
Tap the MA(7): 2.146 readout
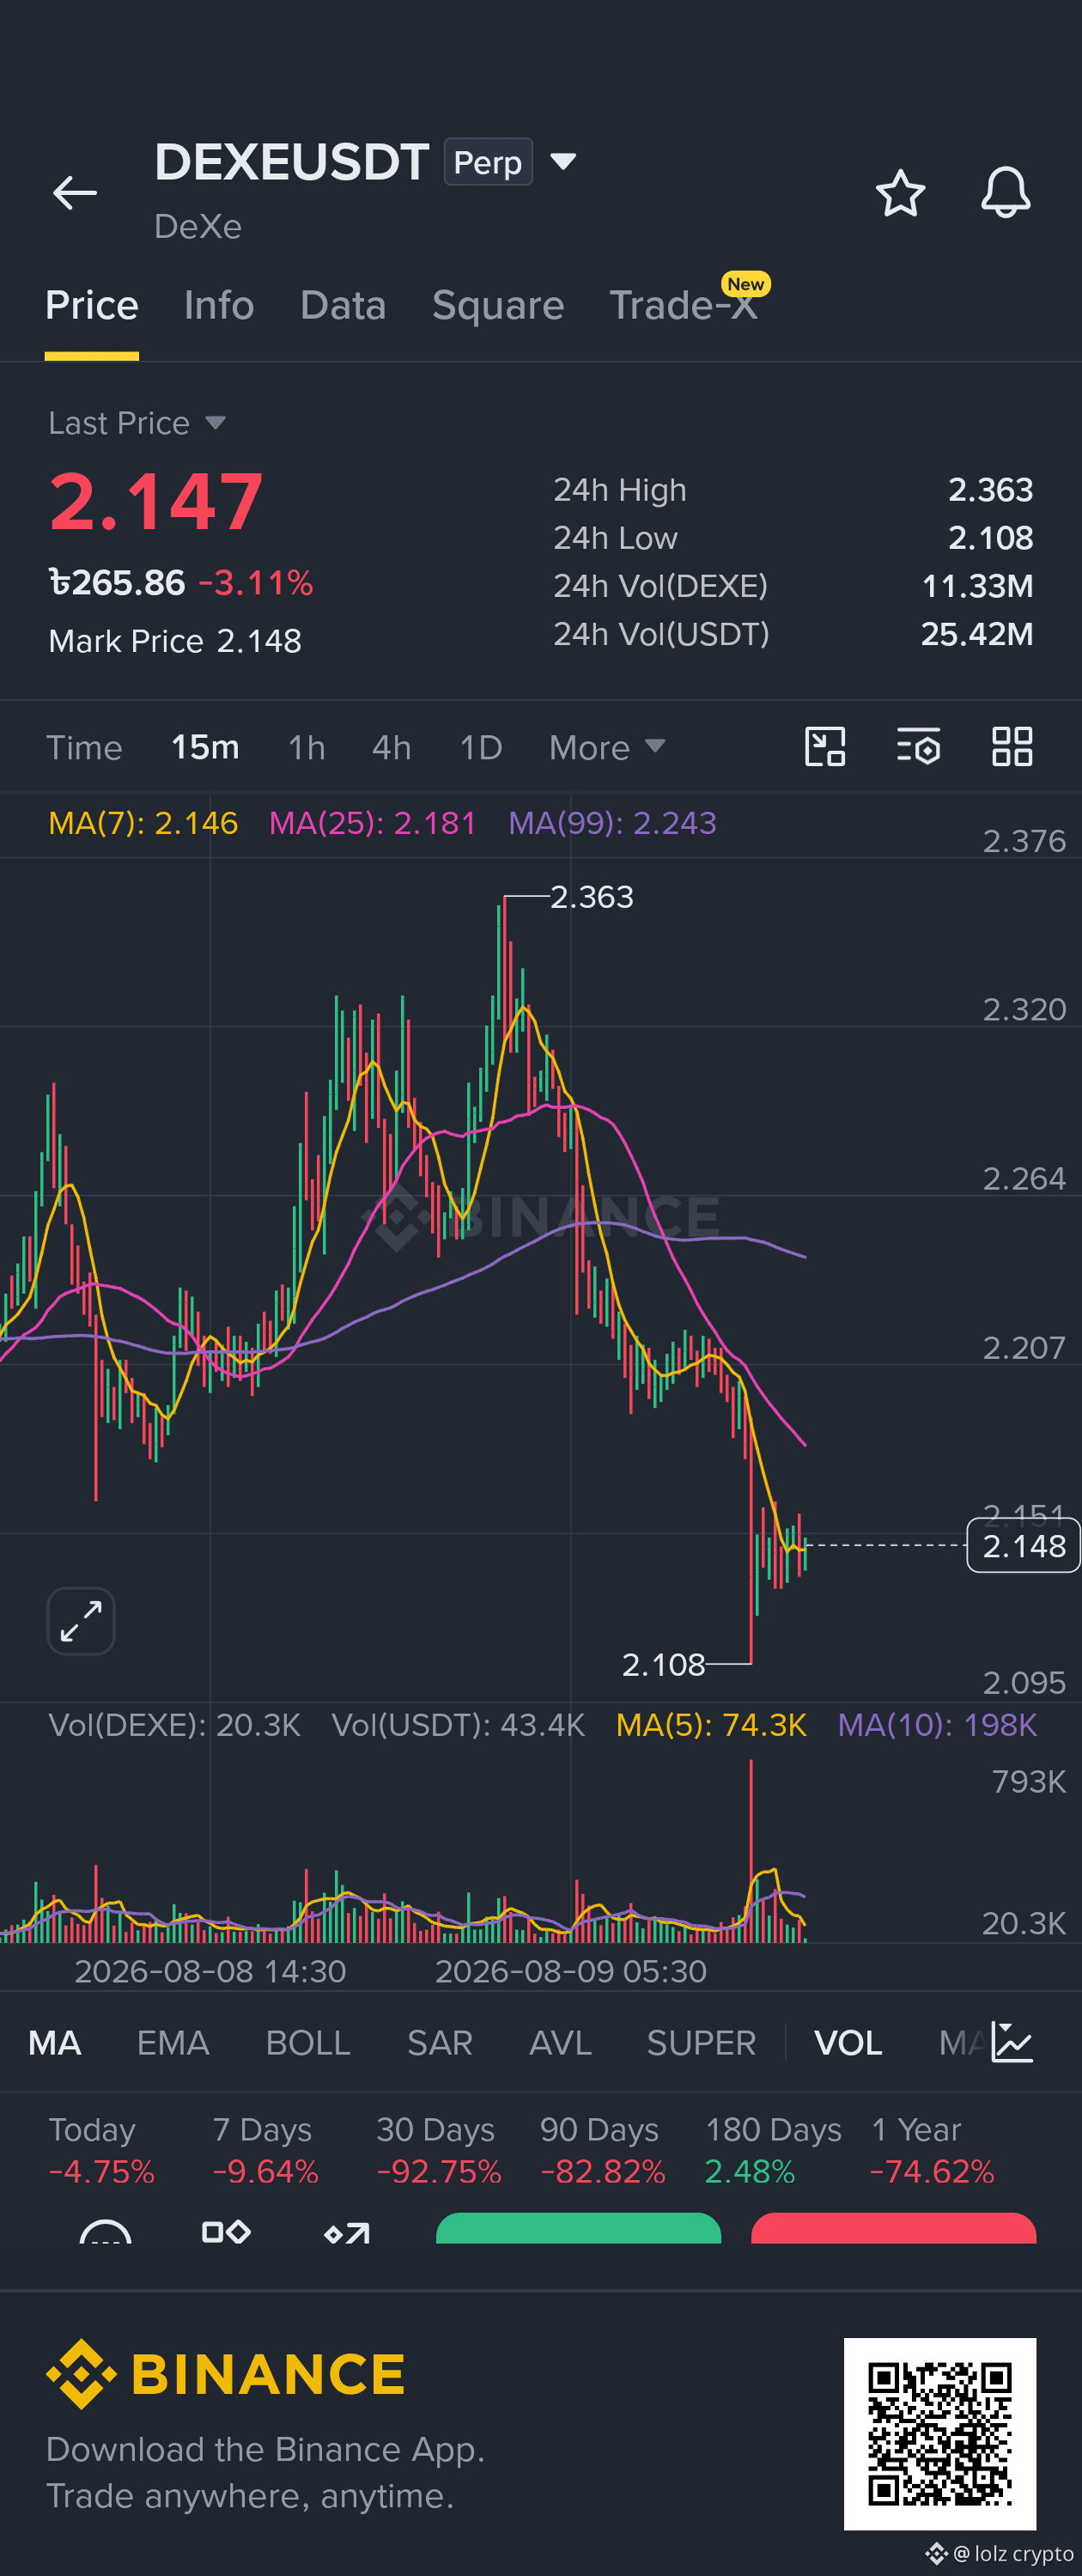click(x=143, y=823)
